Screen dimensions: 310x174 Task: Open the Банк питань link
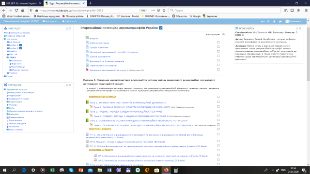point(15,130)
